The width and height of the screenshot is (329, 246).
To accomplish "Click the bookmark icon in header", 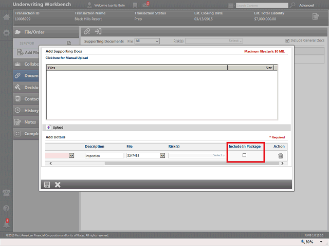I will [x=135, y=5].
